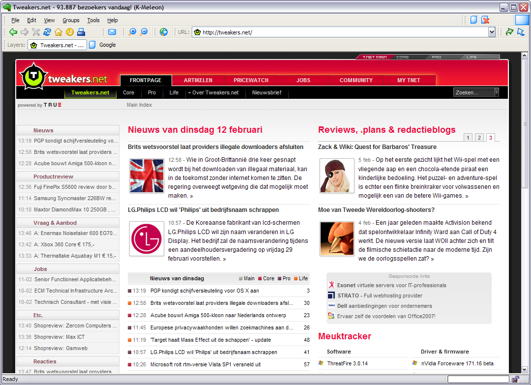Open the pen-in-hand blog thumbnail
The image size is (531, 385).
pyautogui.click(x=337, y=239)
